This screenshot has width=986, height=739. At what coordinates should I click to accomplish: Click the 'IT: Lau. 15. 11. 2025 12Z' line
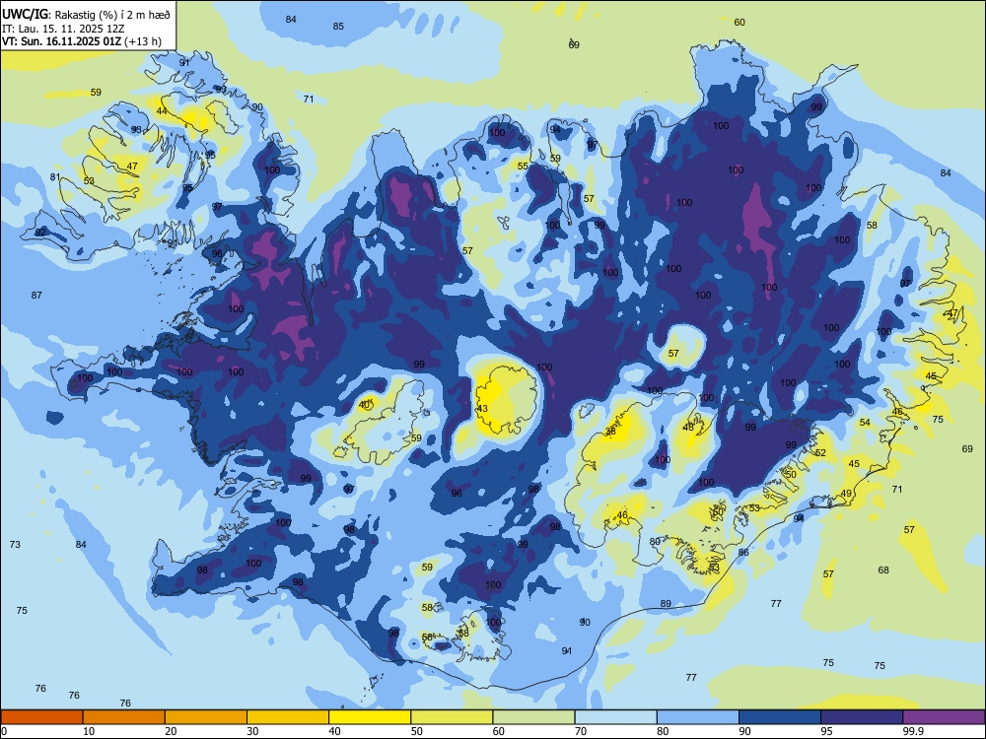click(63, 29)
